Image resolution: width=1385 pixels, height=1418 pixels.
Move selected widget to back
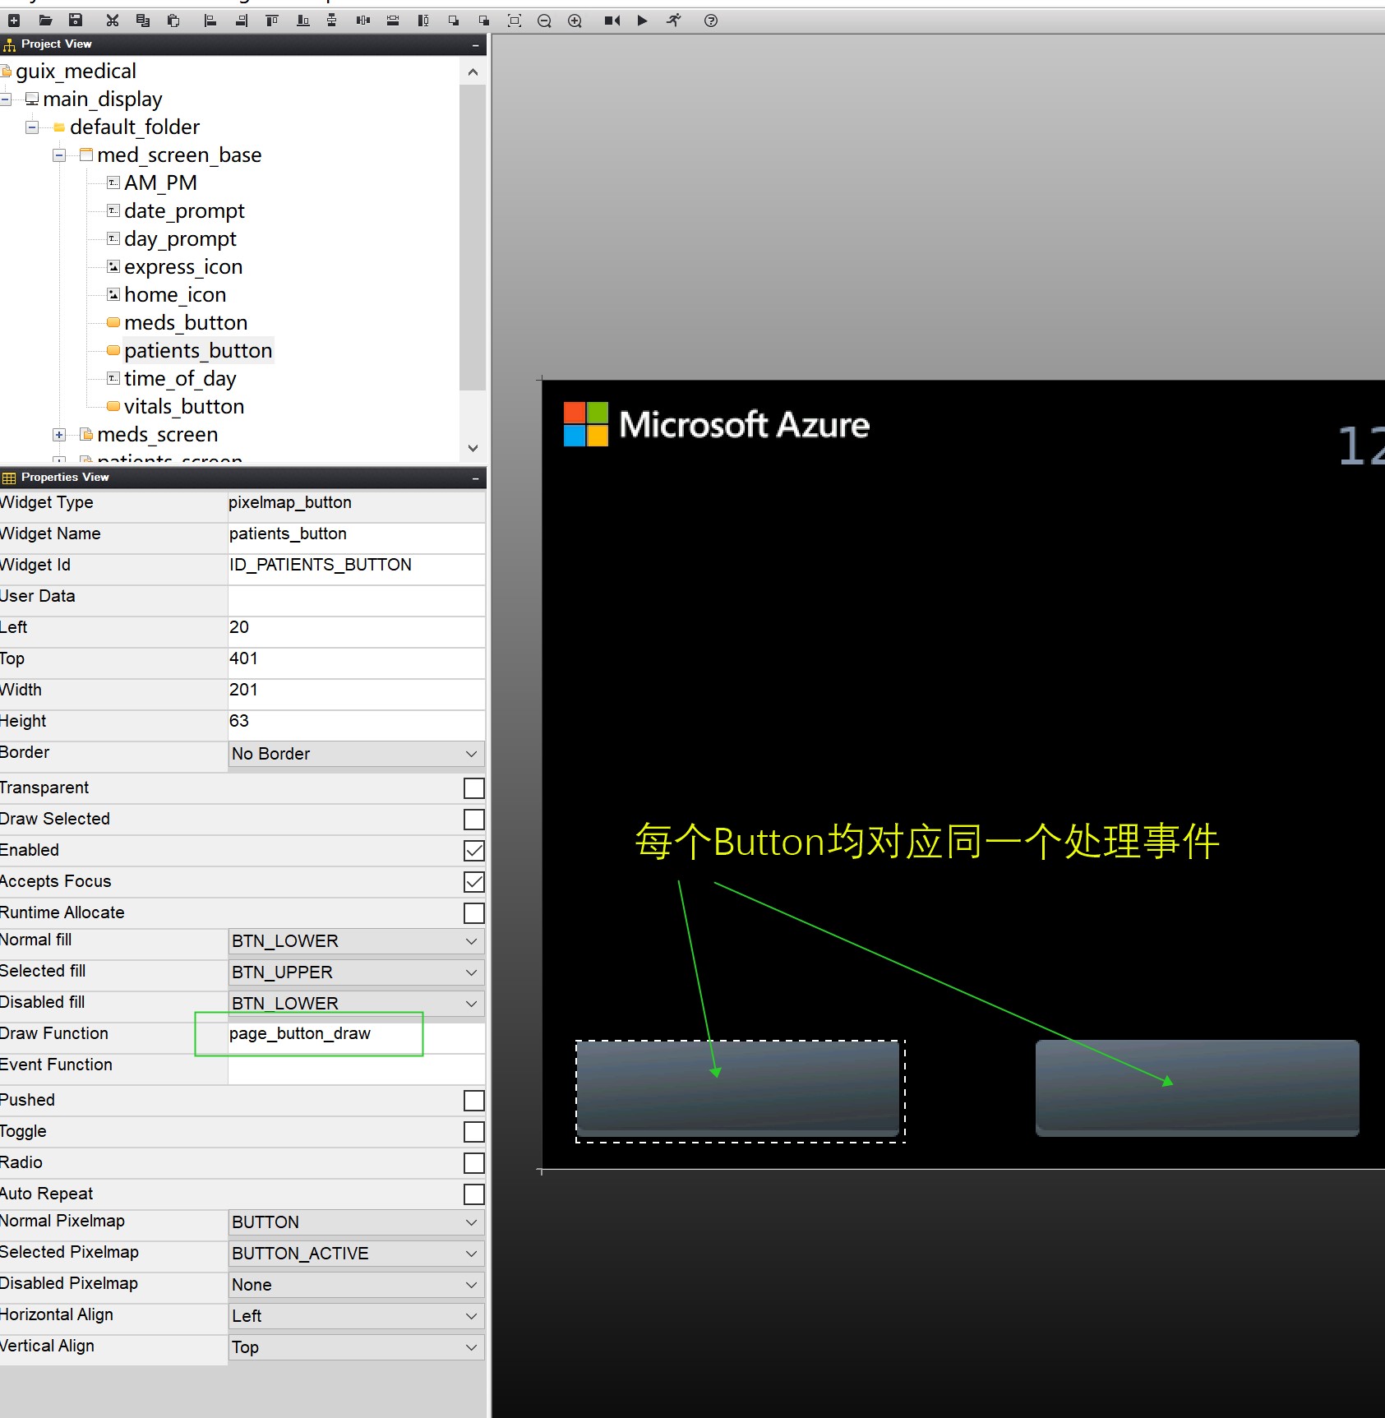[484, 21]
